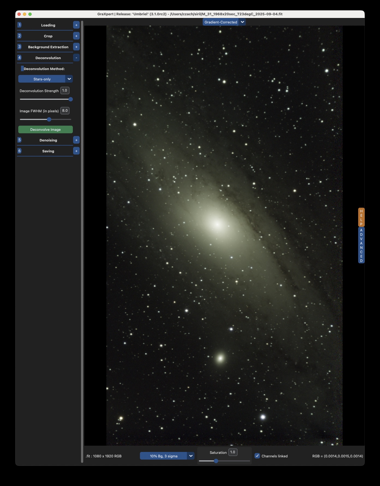Open the Gradient-Corrected view dropdown
Viewport: 380px width, 486px height.
pos(242,22)
